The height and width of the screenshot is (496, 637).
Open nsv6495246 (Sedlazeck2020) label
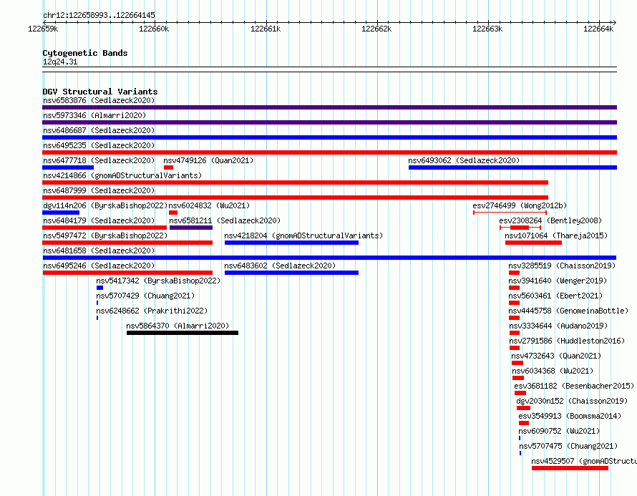pyautogui.click(x=99, y=266)
